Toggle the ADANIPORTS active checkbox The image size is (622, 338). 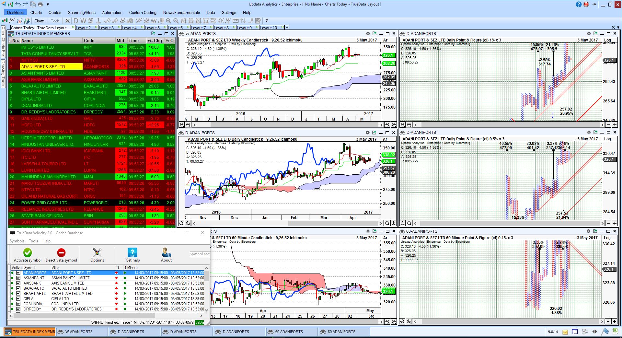[18, 273]
